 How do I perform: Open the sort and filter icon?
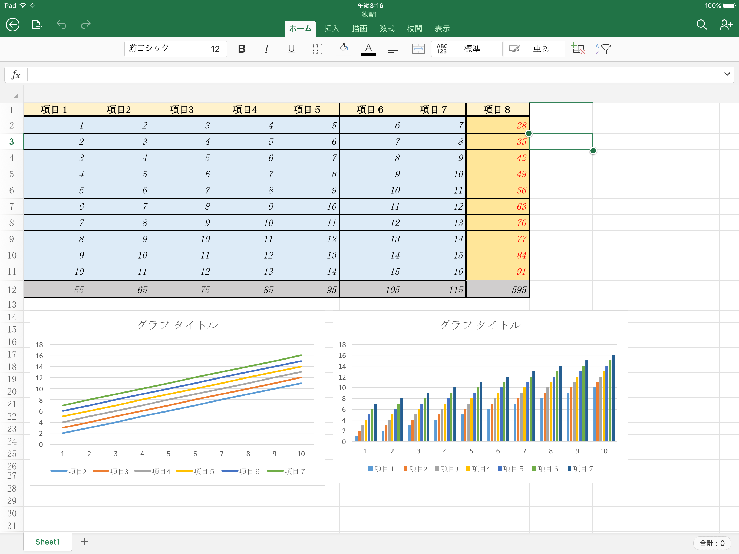click(603, 49)
